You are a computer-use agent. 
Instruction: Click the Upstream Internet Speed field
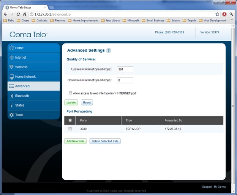tap(125, 69)
